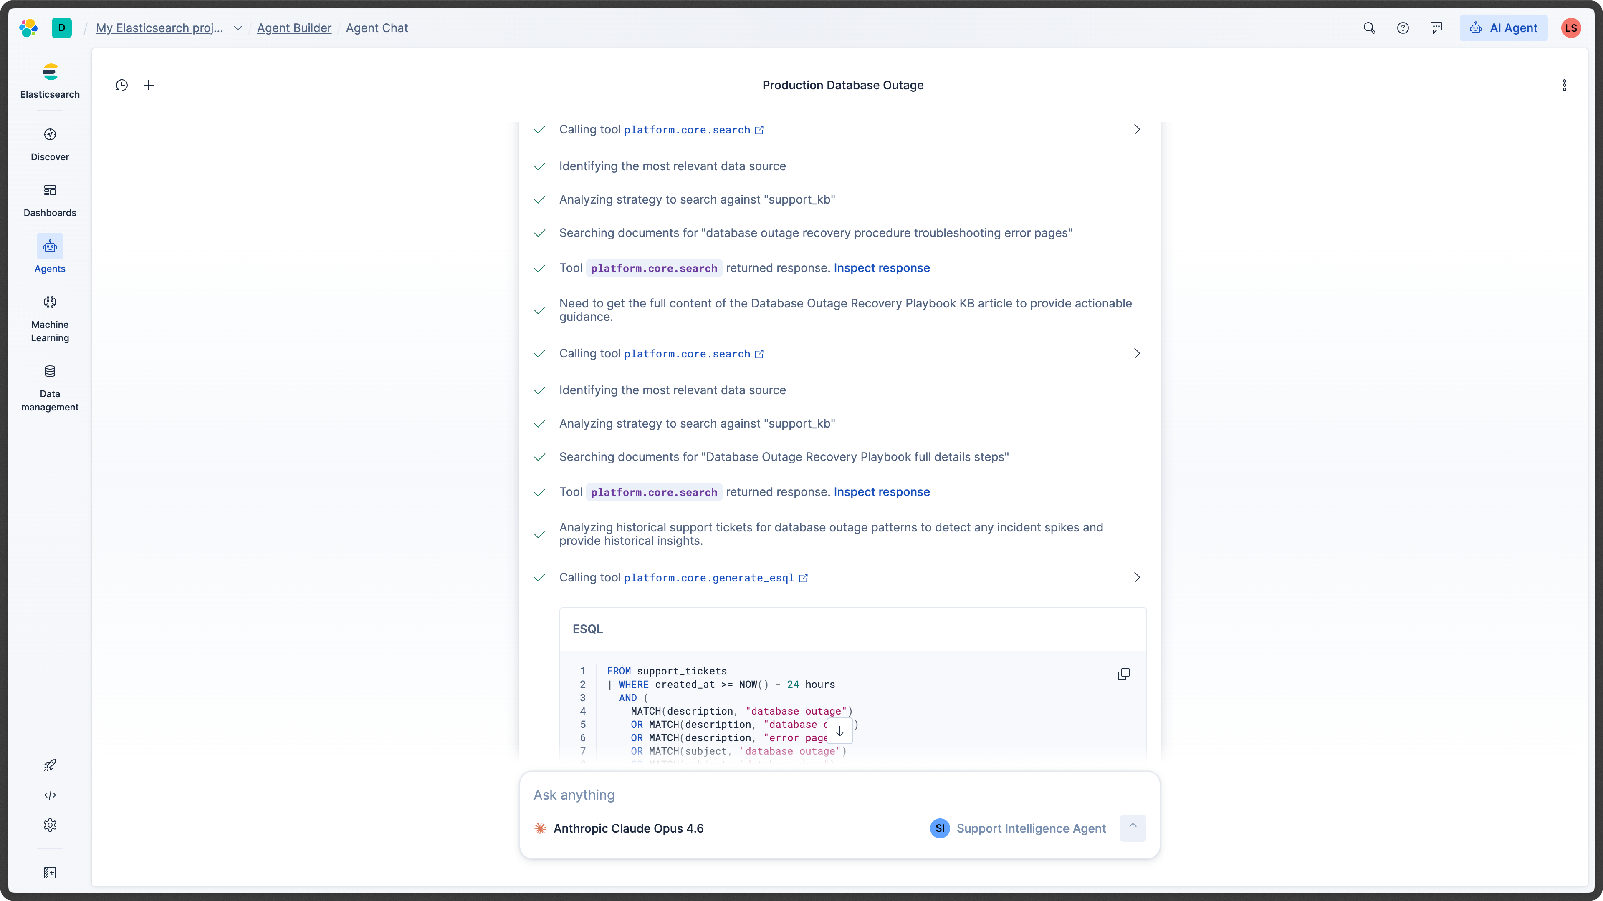This screenshot has width=1603, height=901.
Task: Toggle the AI Agent panel button
Action: tap(1503, 28)
